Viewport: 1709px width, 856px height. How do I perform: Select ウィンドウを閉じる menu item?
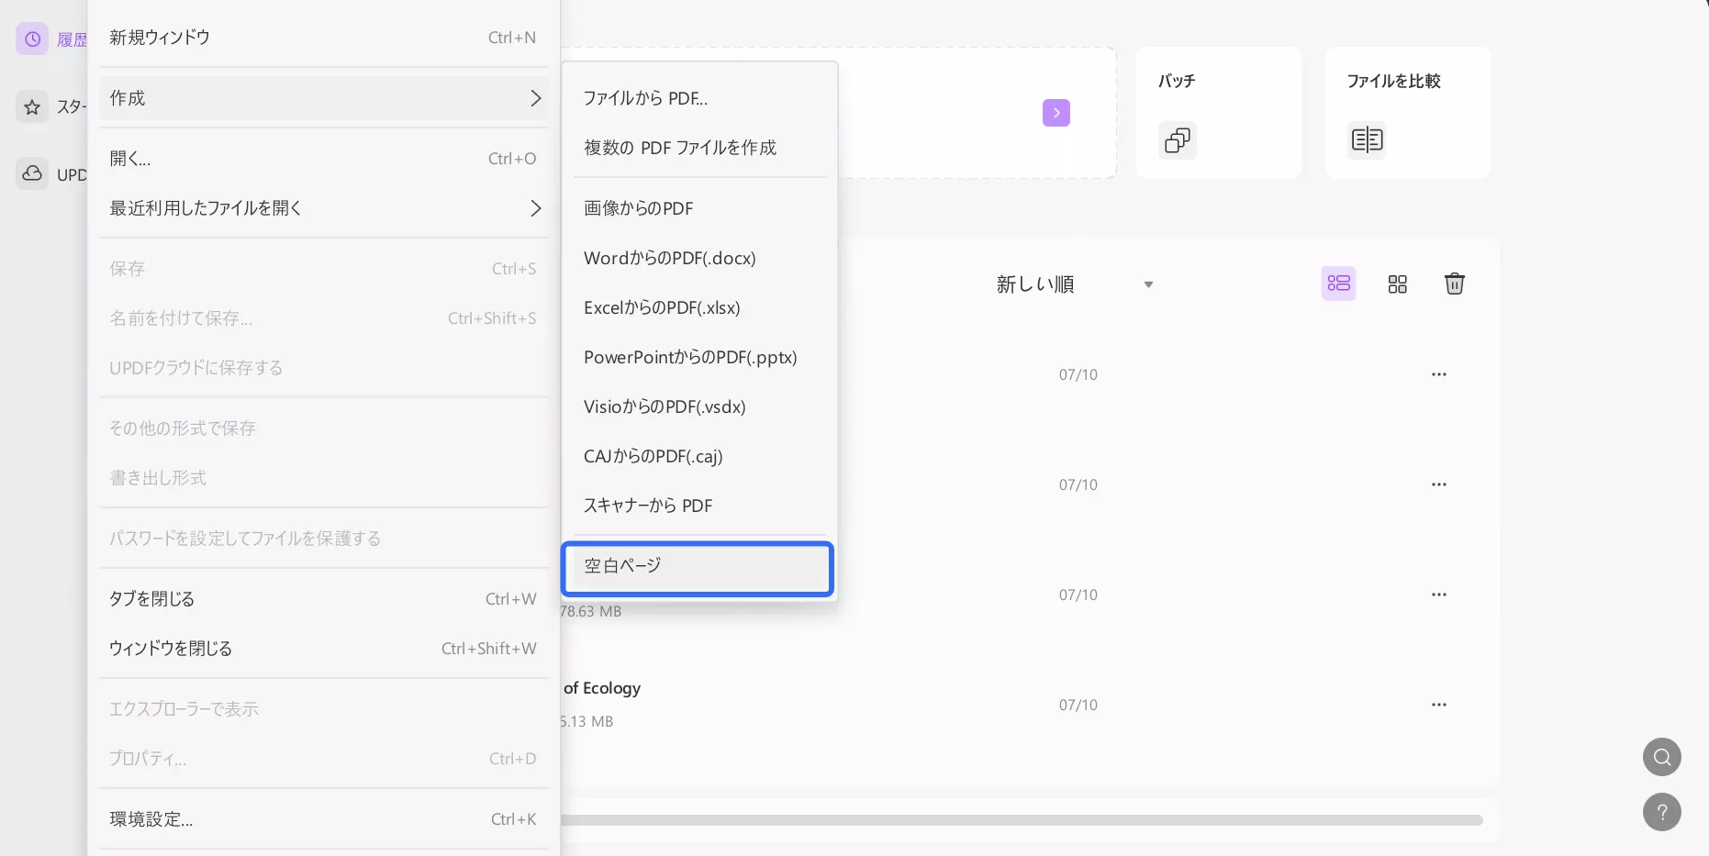(324, 649)
